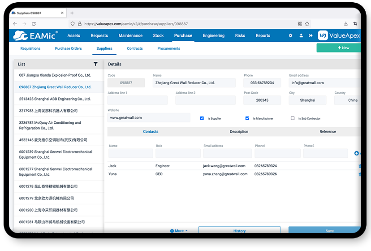Open the Description tab
This screenshot has height=251, width=371.
[239, 132]
